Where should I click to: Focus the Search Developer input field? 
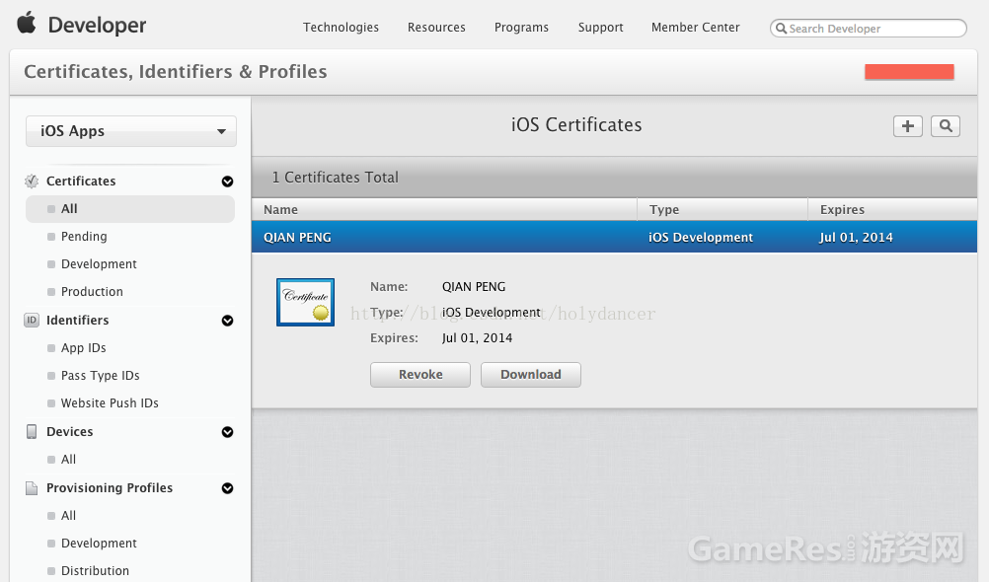(x=868, y=29)
